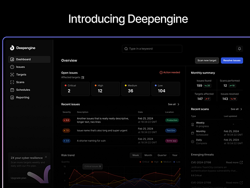The width and height of the screenshot is (250, 188).
Task: Expand Recent scans chevron arrow
Action: tap(241, 109)
